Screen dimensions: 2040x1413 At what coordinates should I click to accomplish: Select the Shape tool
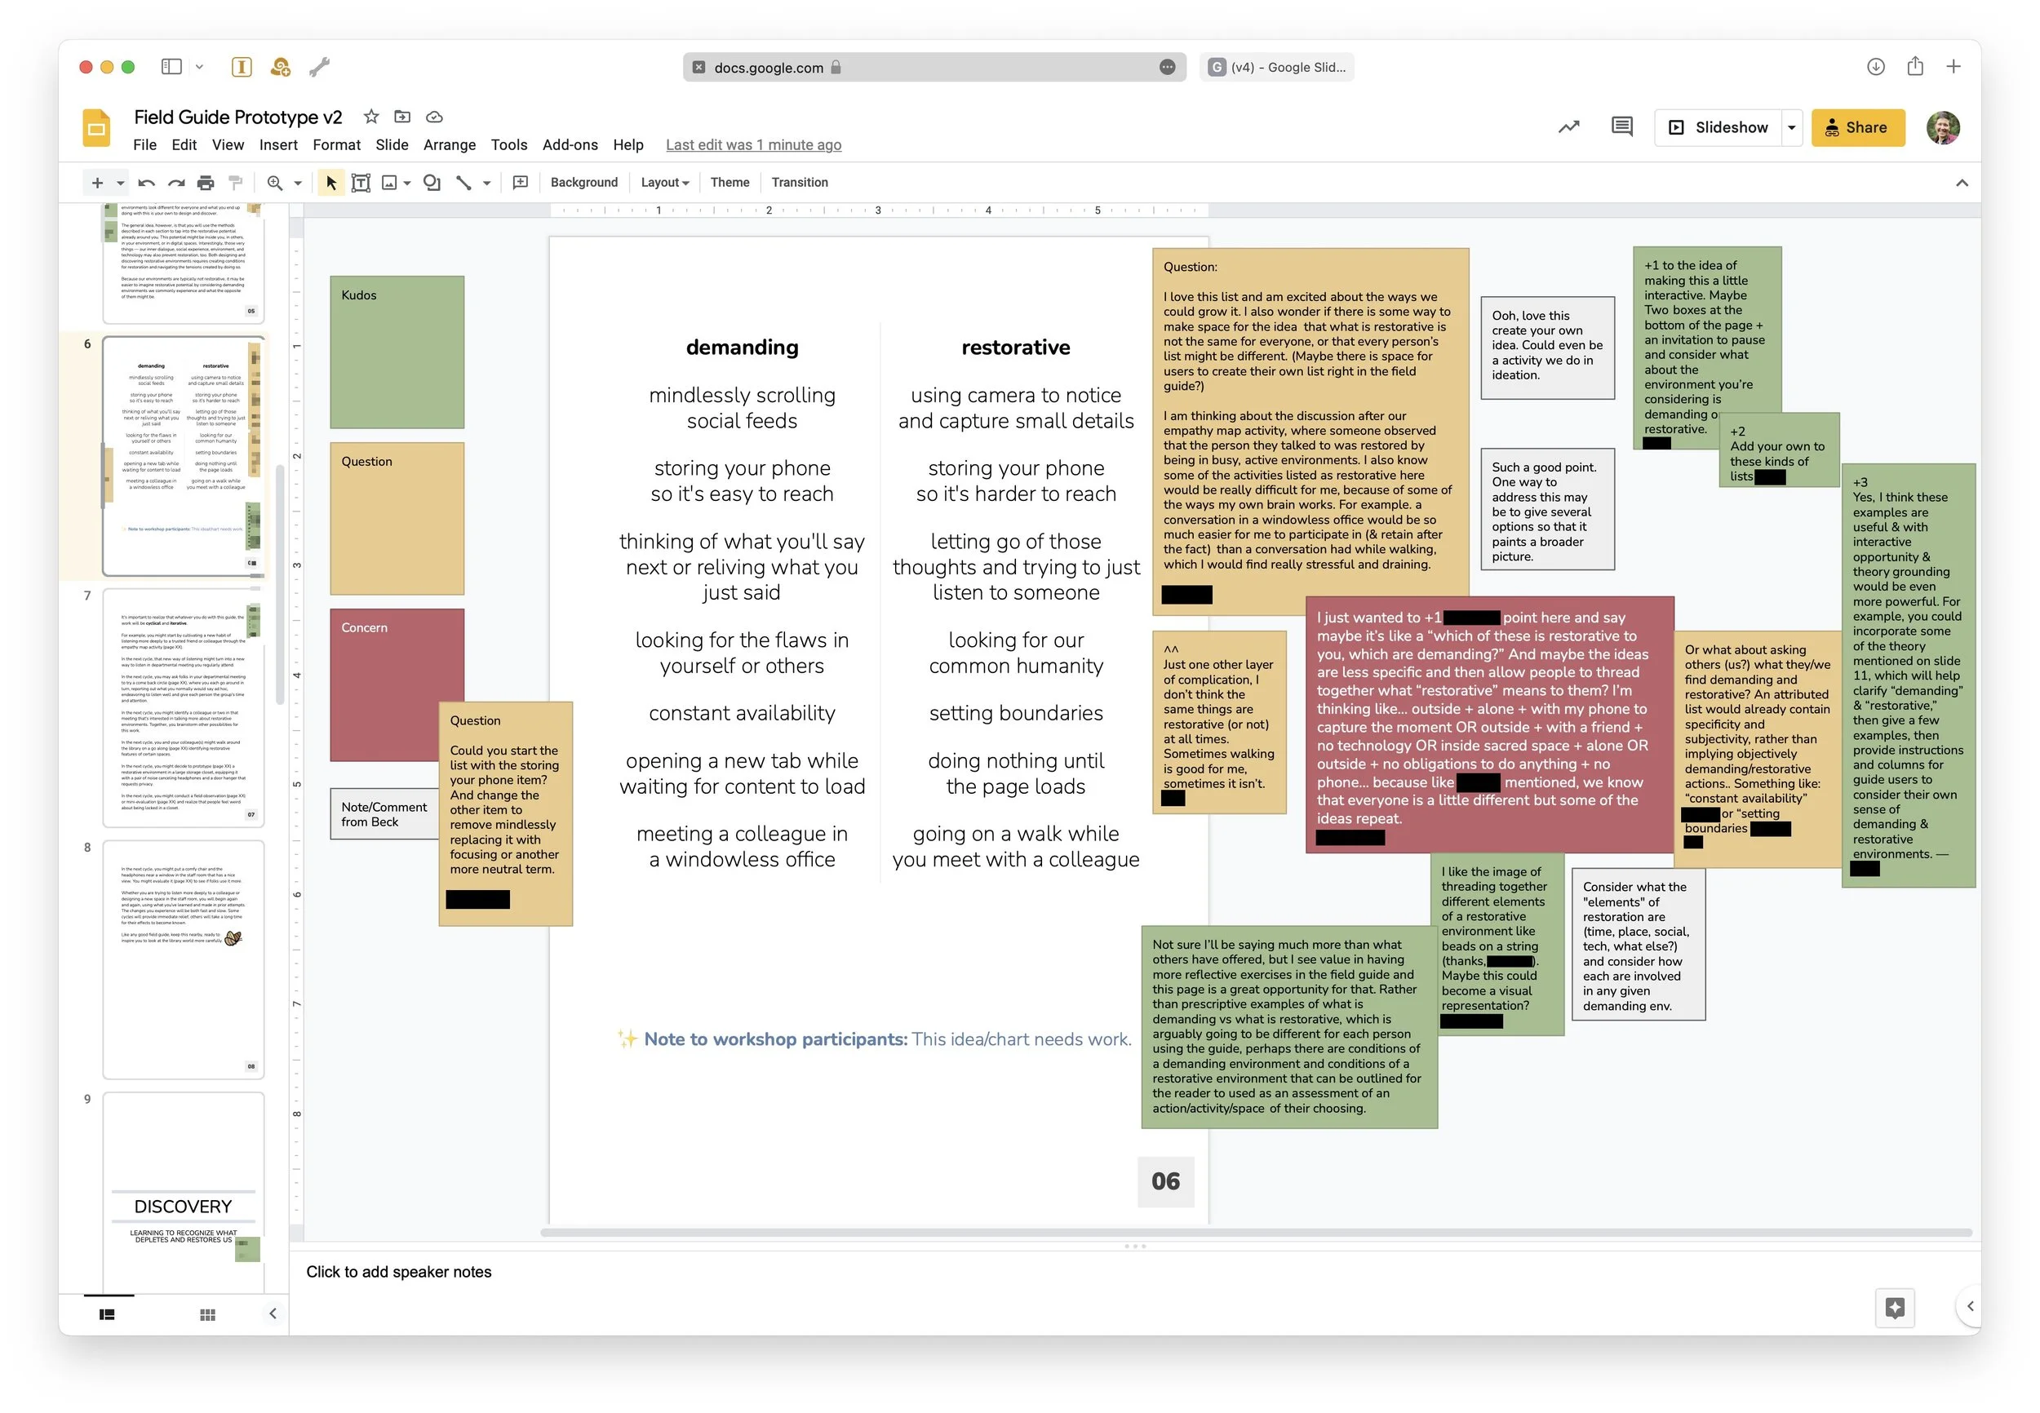coord(432,184)
